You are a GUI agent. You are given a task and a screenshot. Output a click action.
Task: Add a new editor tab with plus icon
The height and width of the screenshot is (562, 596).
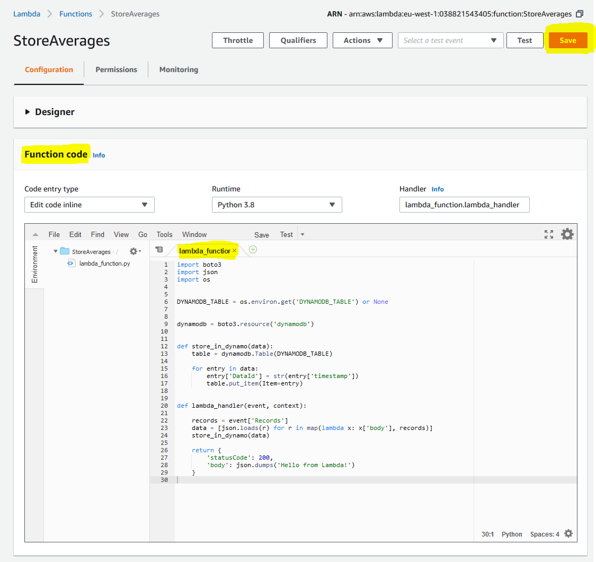click(x=253, y=250)
